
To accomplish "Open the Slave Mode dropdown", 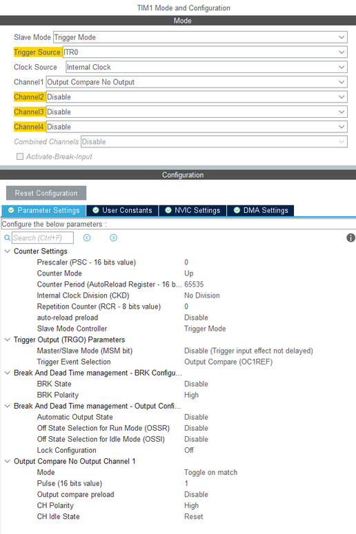I will point(200,37).
